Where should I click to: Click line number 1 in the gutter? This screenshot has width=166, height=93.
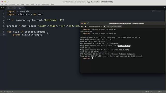[x=4, y=11]
